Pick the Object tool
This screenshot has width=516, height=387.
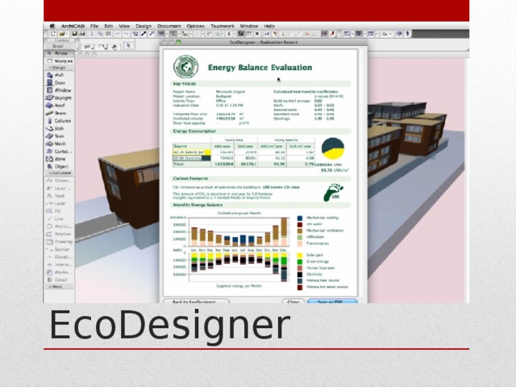point(59,167)
